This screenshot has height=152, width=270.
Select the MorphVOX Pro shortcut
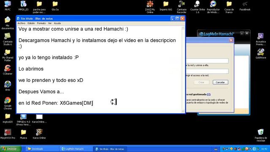8,134
